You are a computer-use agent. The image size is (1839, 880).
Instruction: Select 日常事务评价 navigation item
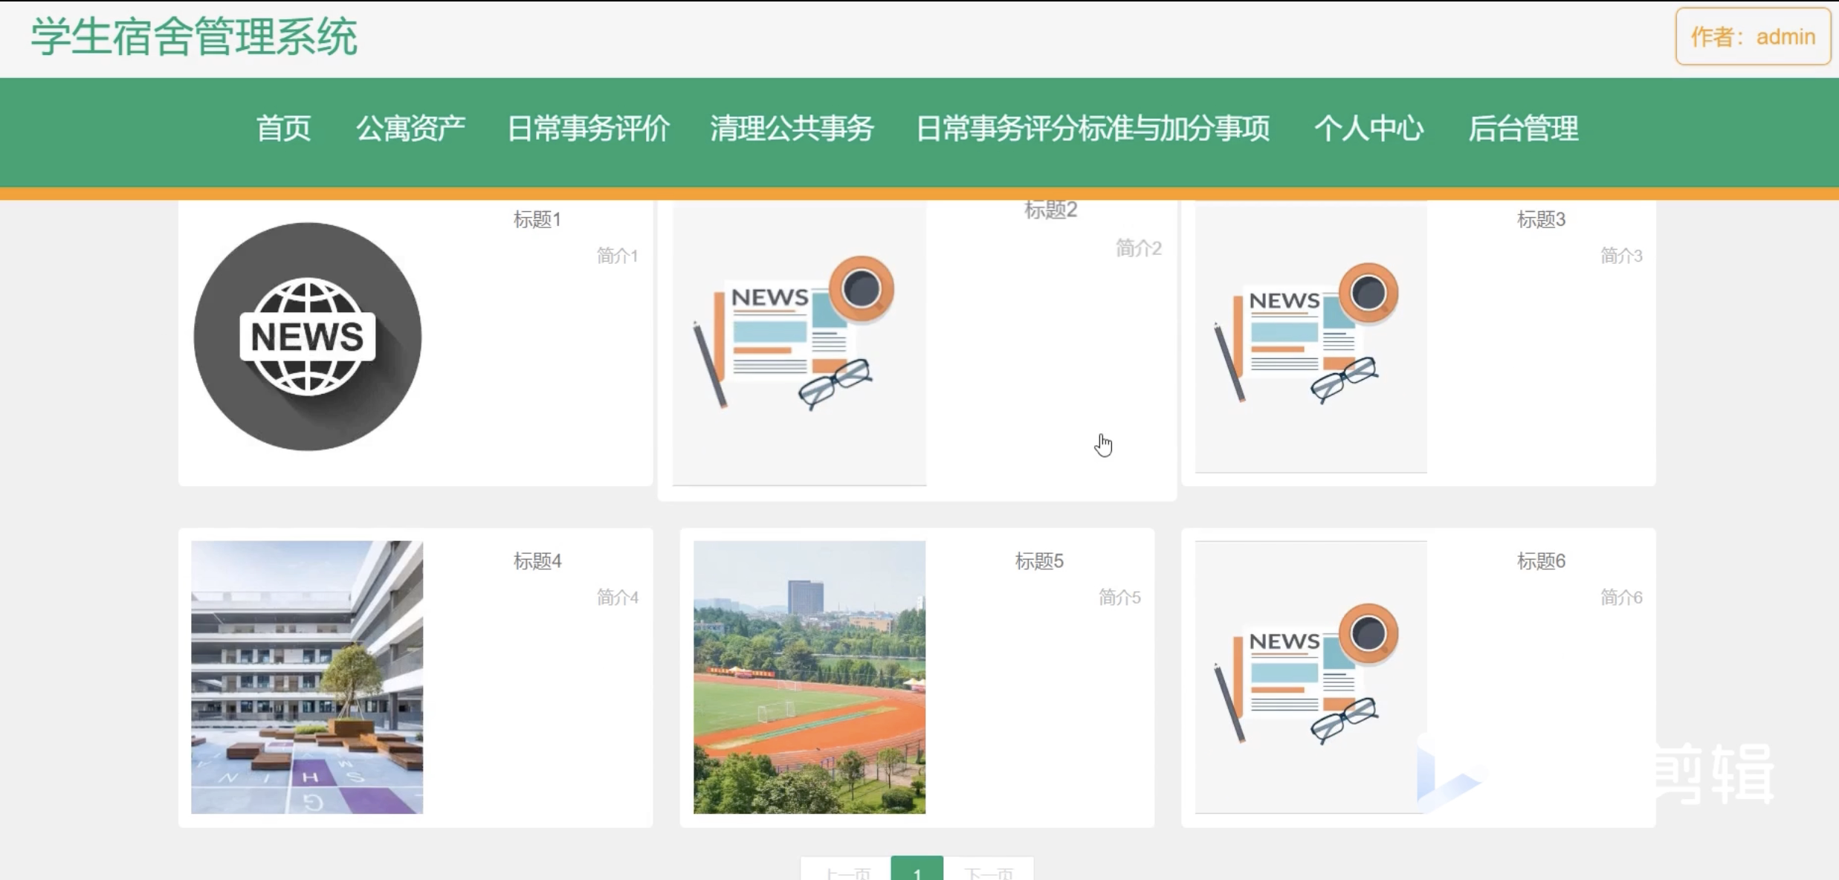tap(588, 129)
